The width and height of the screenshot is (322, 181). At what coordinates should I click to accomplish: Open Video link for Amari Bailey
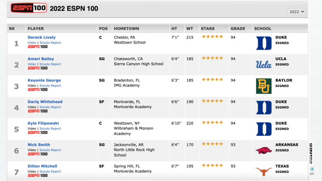[x=32, y=64]
